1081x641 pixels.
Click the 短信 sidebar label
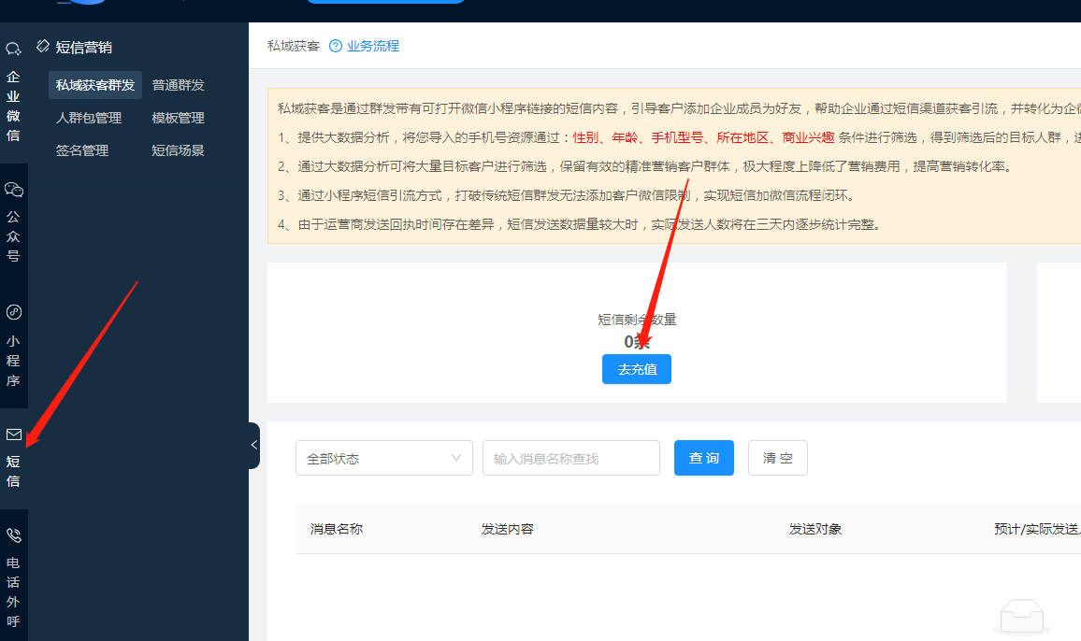coord(13,472)
